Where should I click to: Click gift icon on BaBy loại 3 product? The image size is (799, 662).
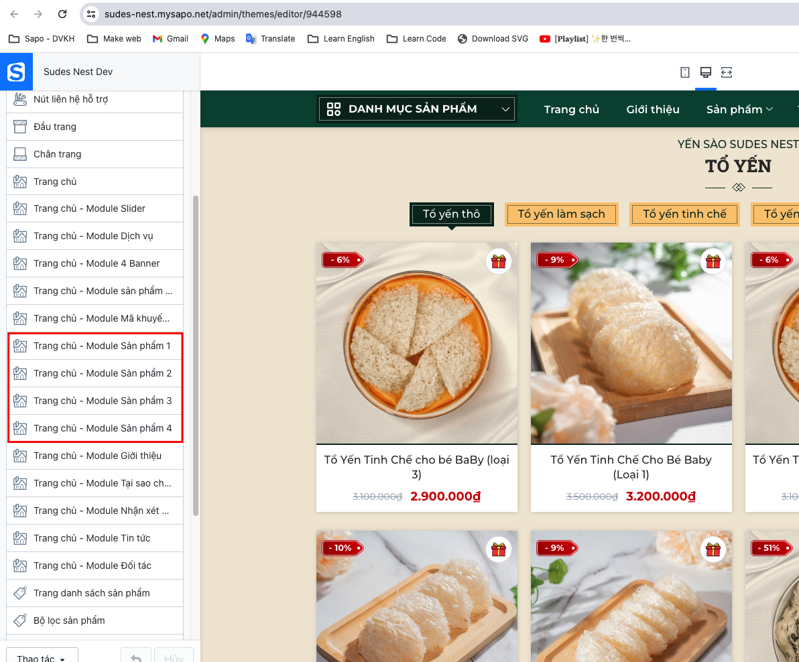(x=498, y=261)
